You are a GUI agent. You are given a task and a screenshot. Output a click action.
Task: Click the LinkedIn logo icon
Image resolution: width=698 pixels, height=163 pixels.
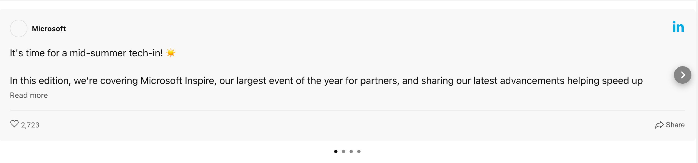click(x=678, y=27)
